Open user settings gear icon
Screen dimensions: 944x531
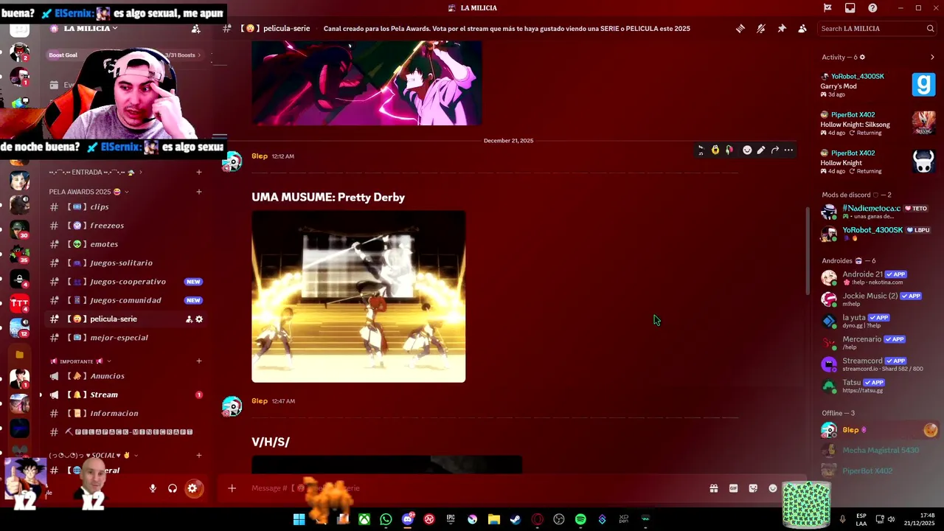point(192,488)
